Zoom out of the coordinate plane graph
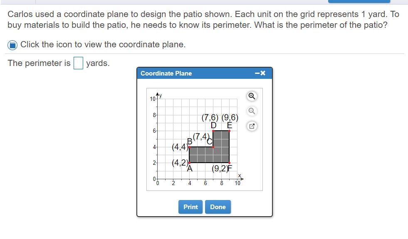This screenshot has height=239, width=408. 252,111
